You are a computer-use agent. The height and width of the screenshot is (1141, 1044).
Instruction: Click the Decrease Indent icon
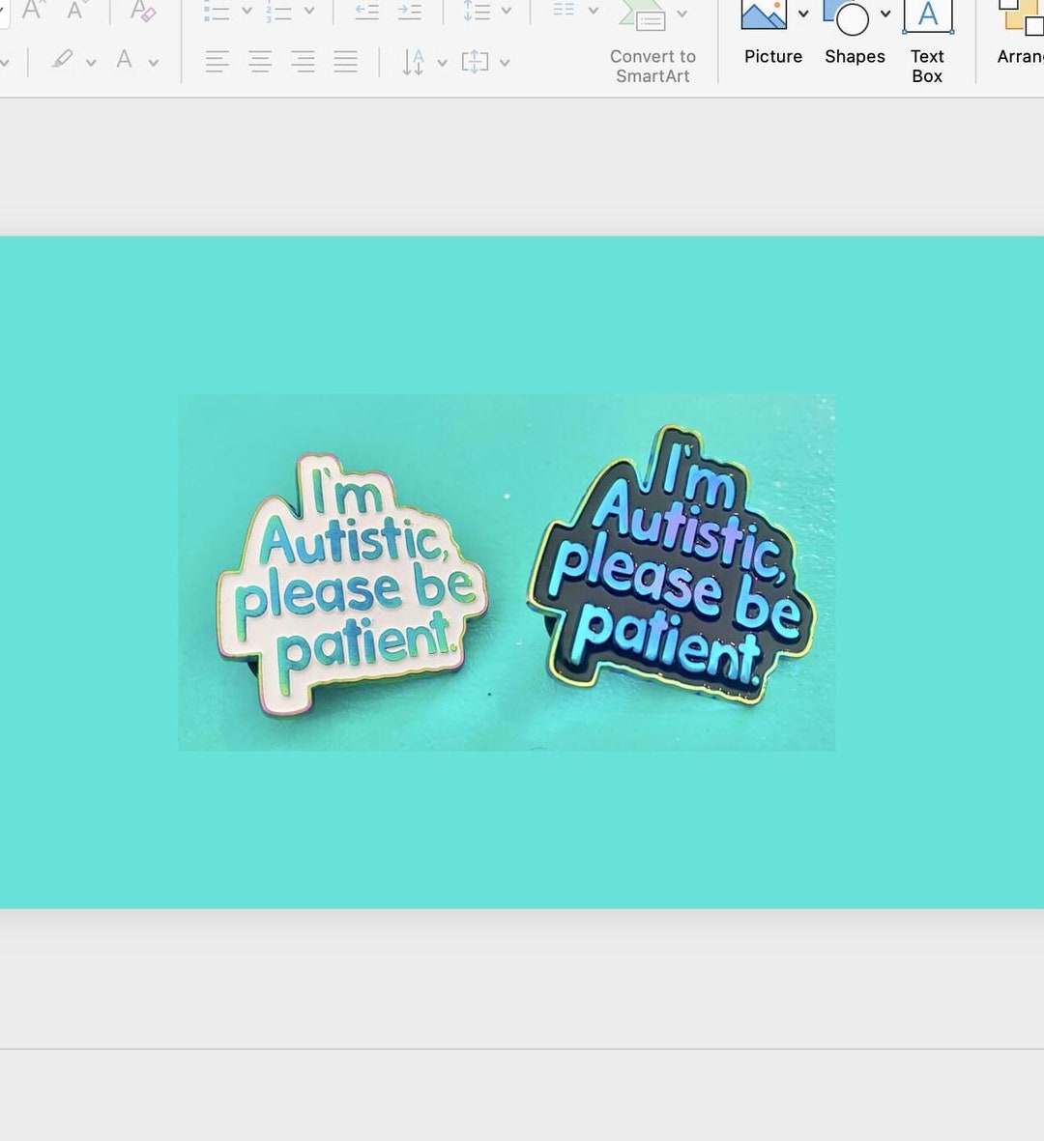click(x=365, y=12)
